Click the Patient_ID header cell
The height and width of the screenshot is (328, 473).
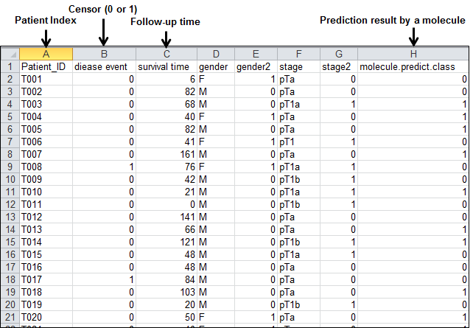46,66
